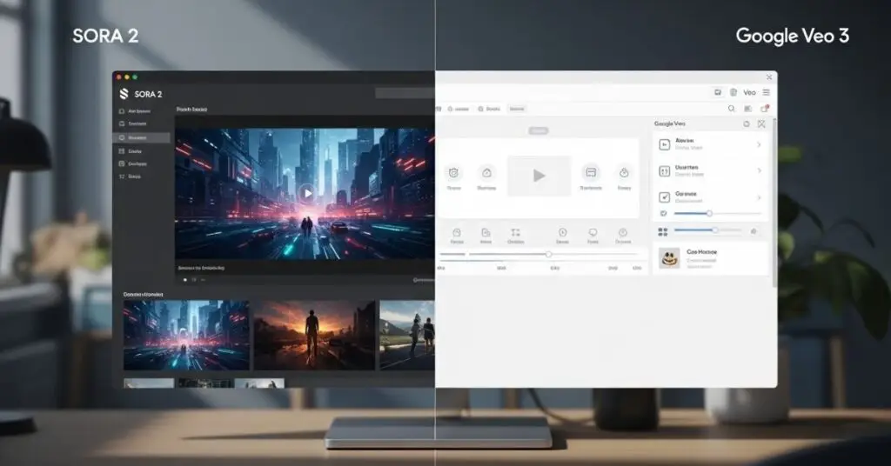Select the highlighted item in Sora's sidebar
The height and width of the screenshot is (466, 891).
point(142,138)
